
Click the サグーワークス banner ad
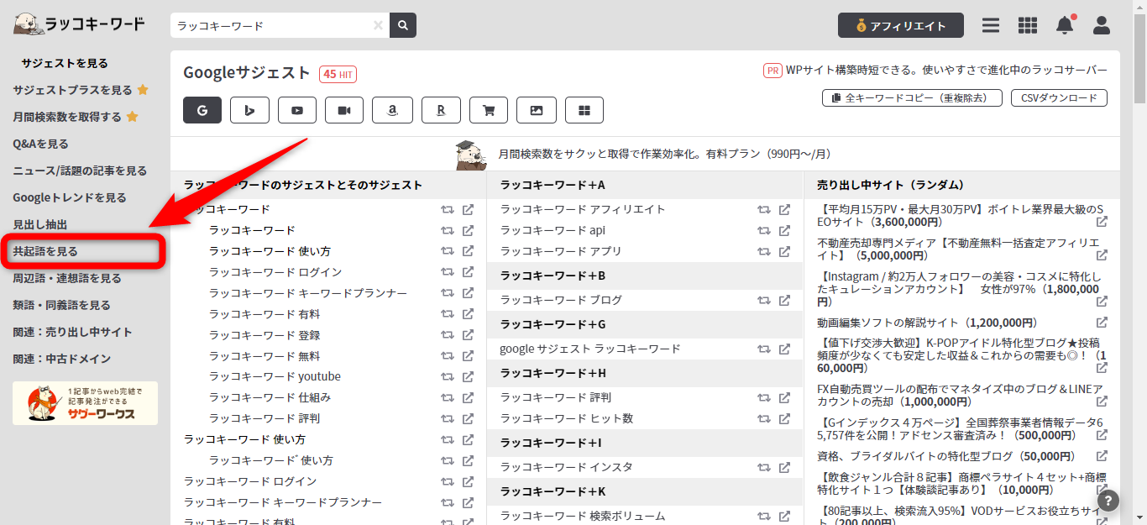click(x=85, y=403)
